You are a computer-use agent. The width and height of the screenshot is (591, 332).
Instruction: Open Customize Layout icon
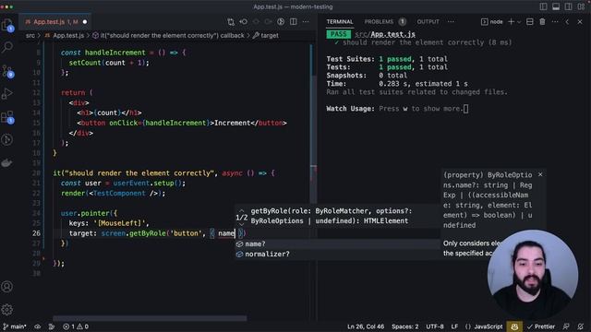(581, 6)
